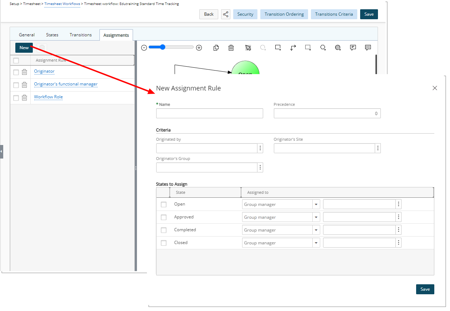The width and height of the screenshot is (450, 311).
Task: Zoom in the workflow diagram with plus icon
Action: [199, 48]
